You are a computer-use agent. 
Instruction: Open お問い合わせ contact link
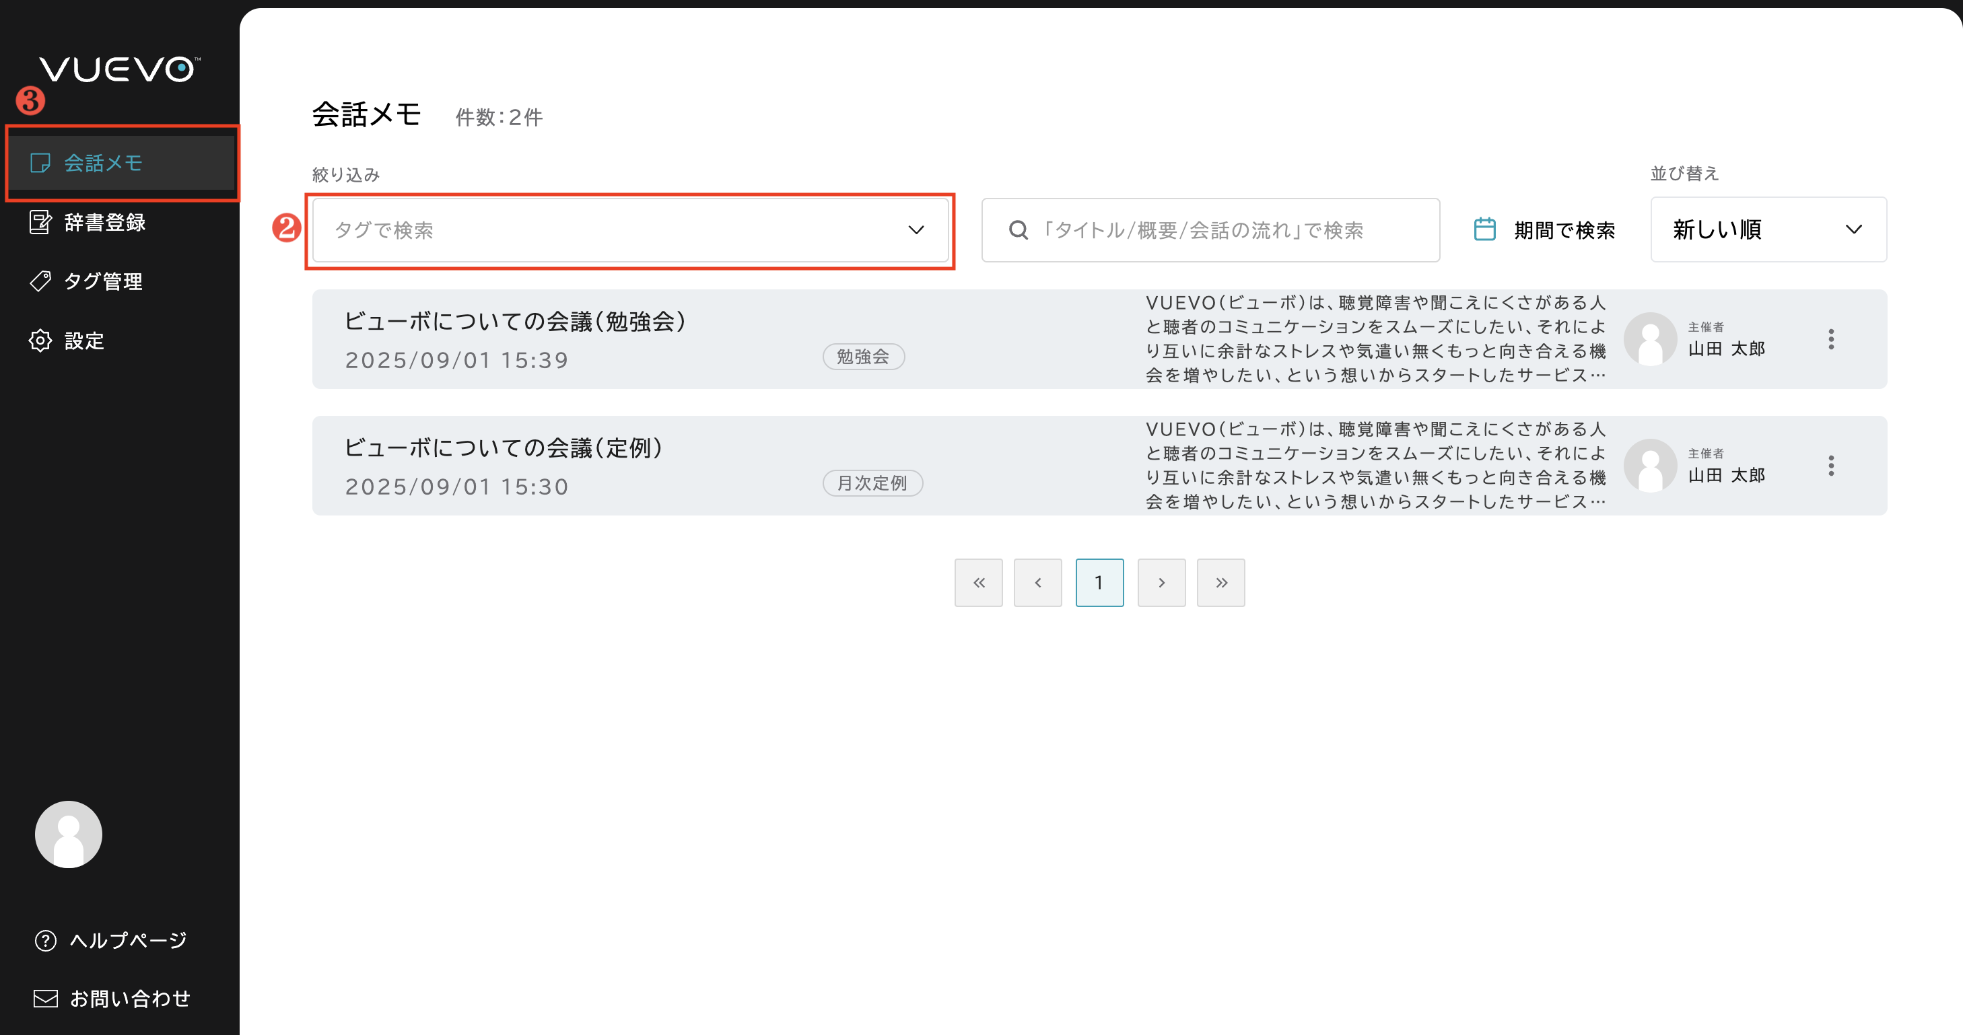[x=129, y=999]
